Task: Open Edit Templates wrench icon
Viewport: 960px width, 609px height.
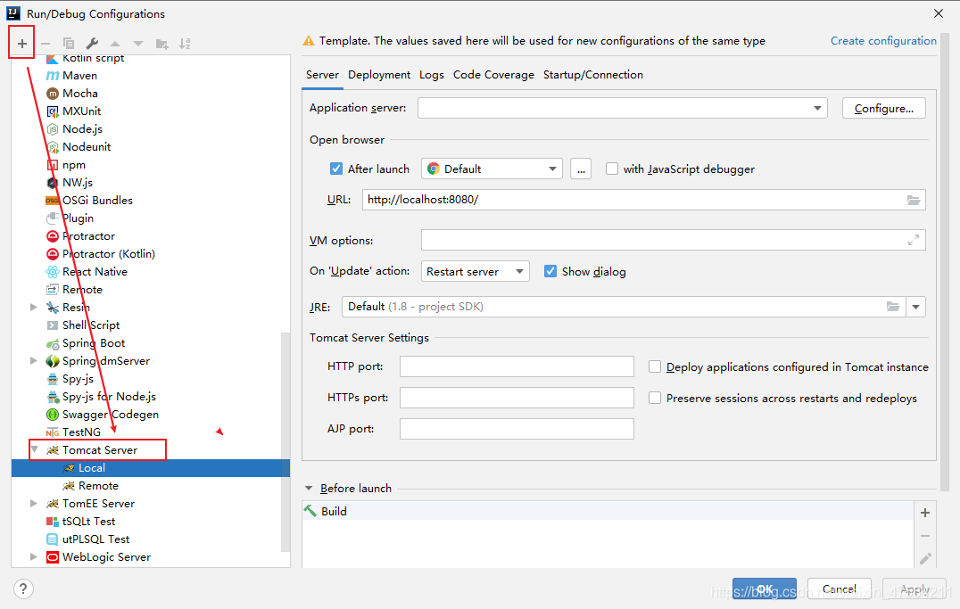Action: (92, 44)
